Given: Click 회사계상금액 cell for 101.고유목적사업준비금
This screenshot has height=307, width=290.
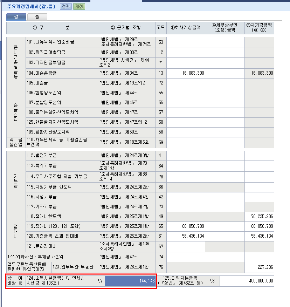Looking at the screenshot, I should point(186,42).
